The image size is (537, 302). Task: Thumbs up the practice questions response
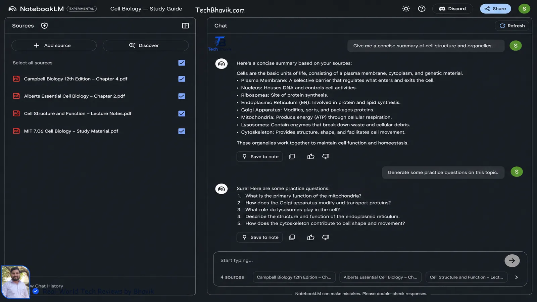pos(311,238)
